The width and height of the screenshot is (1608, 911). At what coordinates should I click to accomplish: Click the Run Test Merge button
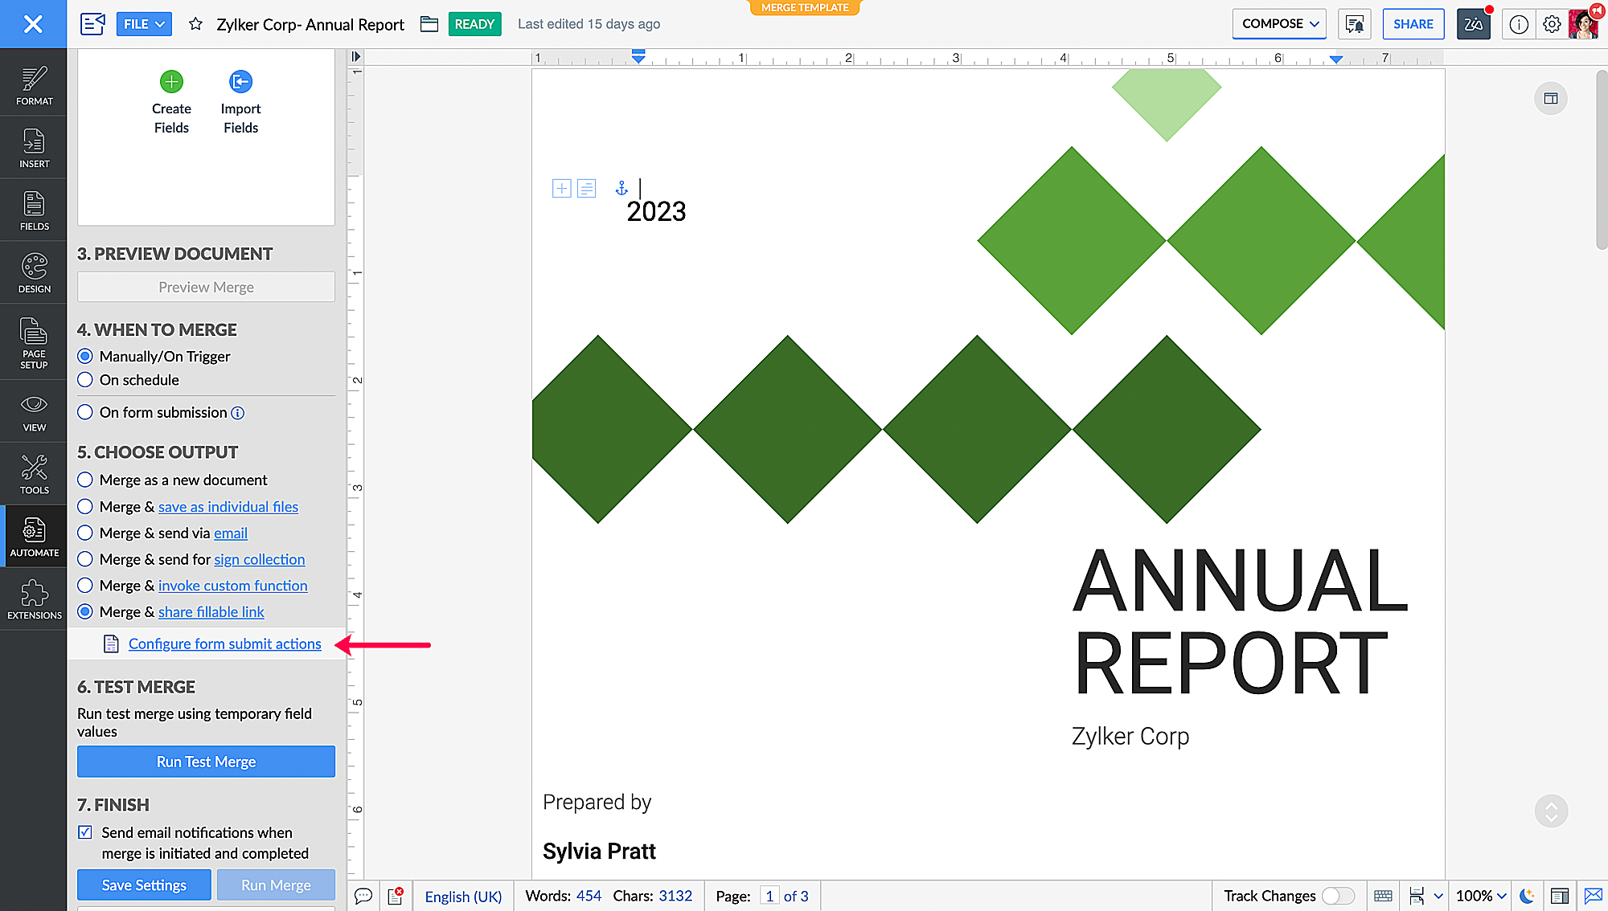tap(206, 762)
